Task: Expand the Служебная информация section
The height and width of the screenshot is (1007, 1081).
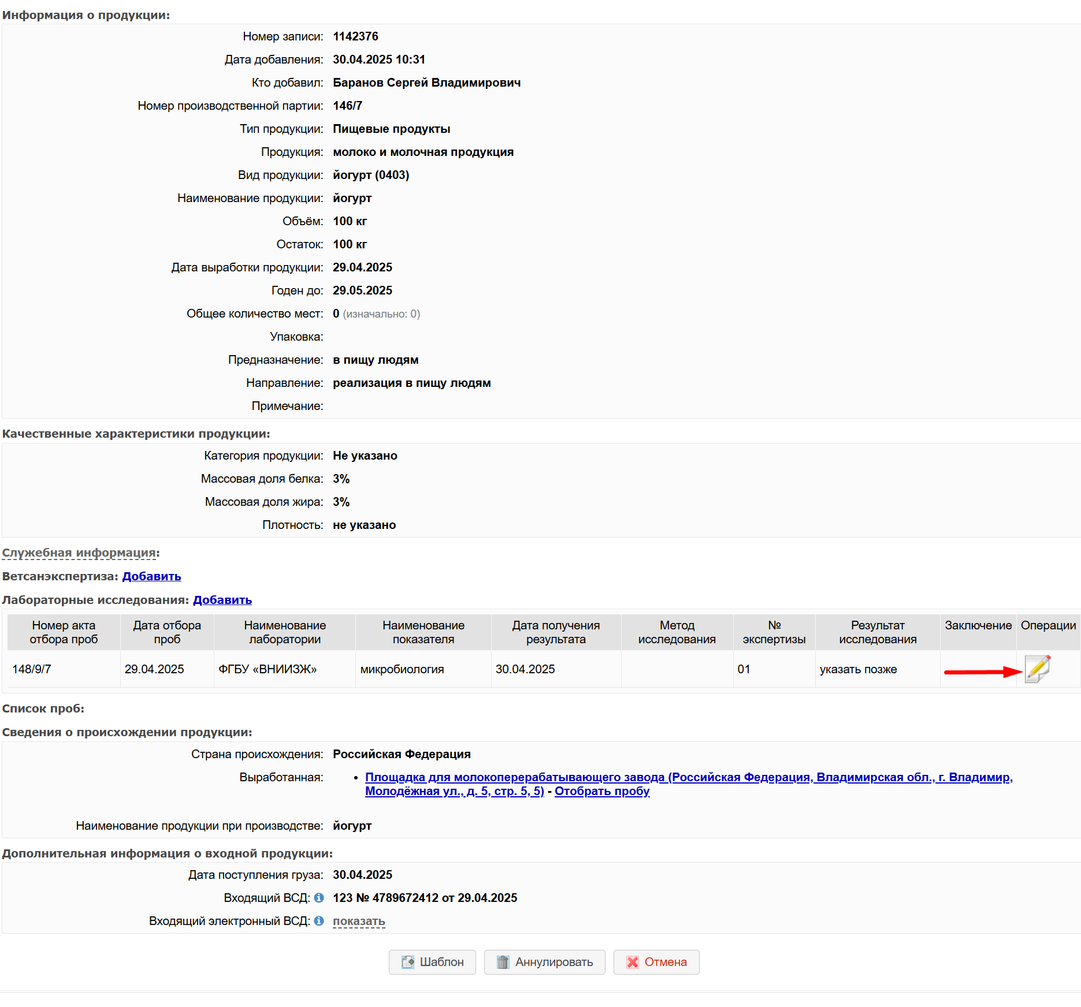Action: point(79,553)
